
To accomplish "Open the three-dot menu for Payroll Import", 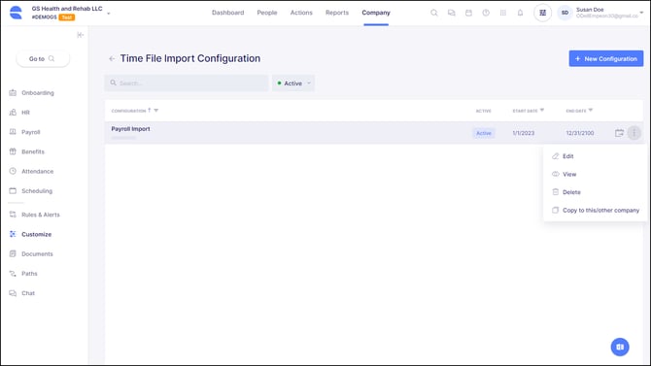I will pyautogui.click(x=634, y=133).
